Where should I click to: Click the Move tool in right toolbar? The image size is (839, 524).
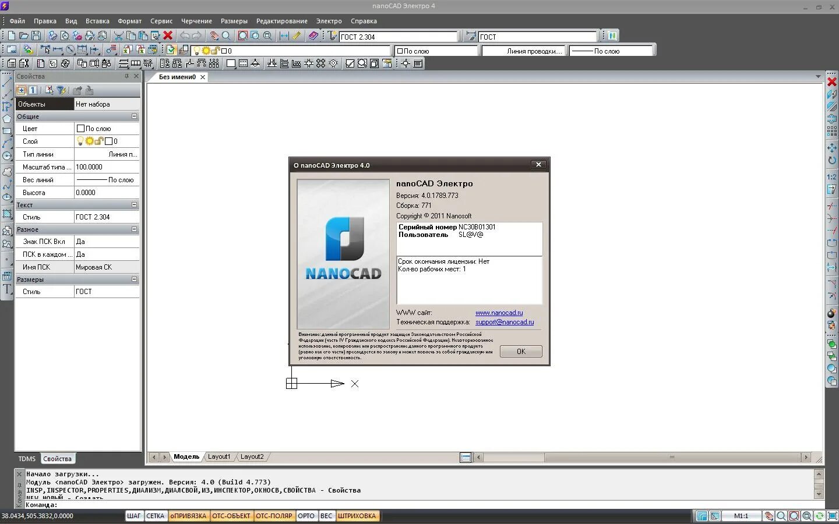[x=832, y=148]
